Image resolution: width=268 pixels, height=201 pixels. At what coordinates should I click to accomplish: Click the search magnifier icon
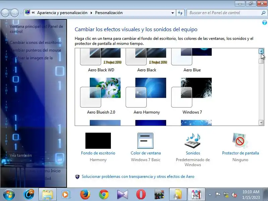click(263, 13)
